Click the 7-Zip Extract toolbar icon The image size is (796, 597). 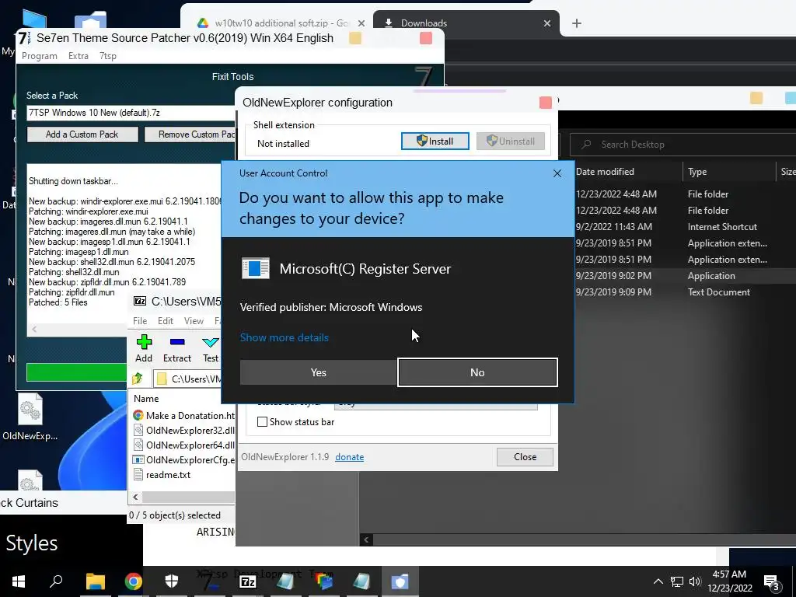point(177,348)
